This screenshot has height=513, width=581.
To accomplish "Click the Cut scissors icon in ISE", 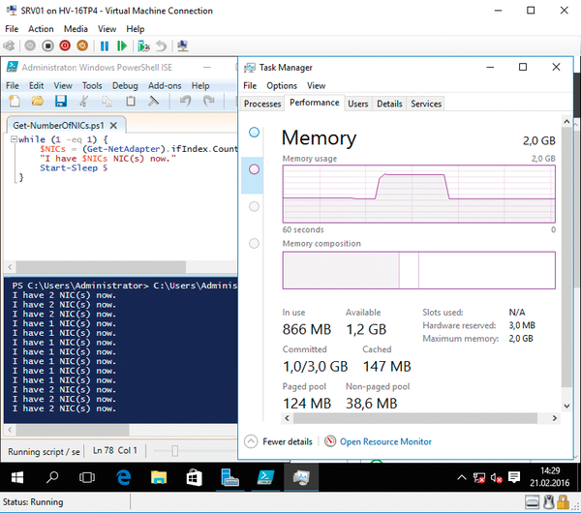I will 83,101.
